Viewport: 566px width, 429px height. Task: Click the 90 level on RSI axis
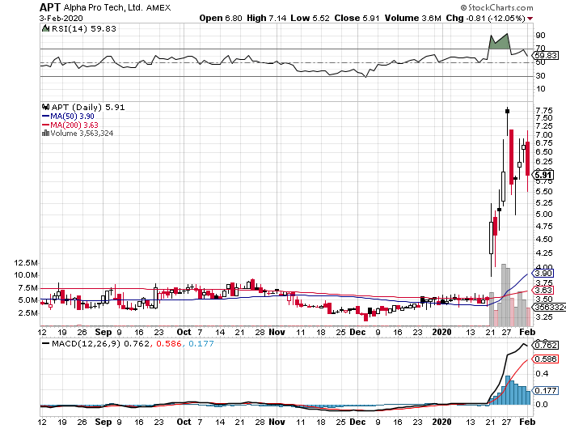pos(540,36)
